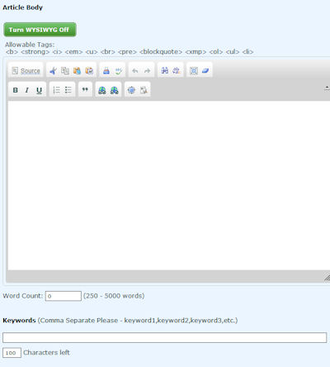Click the Paste clipboard icon
330x367 pixels.
tap(77, 71)
